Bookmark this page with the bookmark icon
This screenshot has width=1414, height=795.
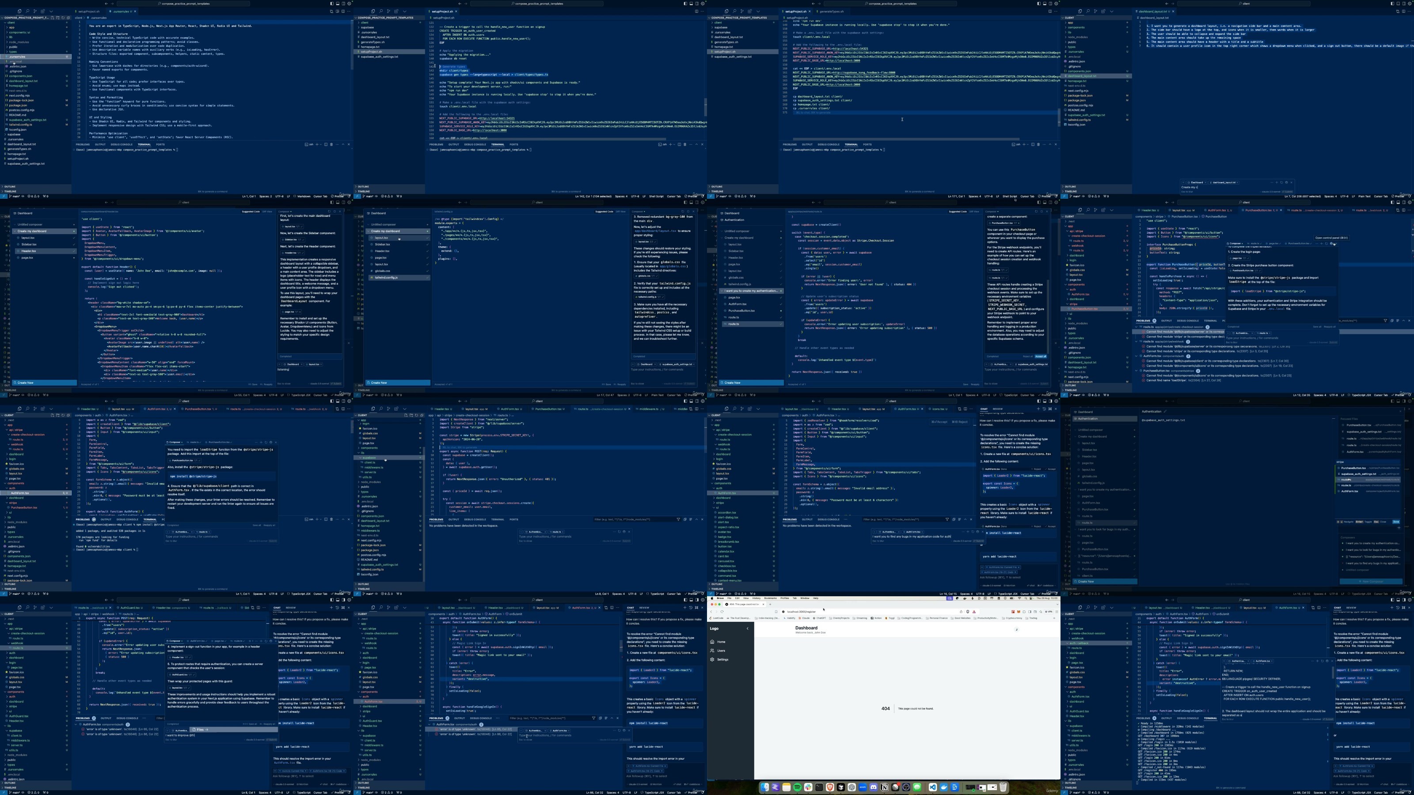777,612
